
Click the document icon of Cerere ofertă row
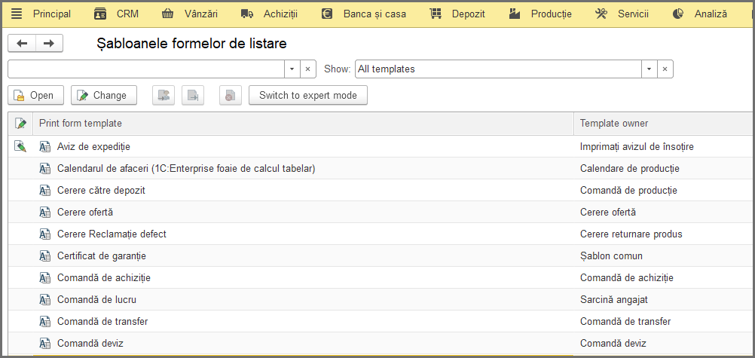pyautogui.click(x=44, y=212)
